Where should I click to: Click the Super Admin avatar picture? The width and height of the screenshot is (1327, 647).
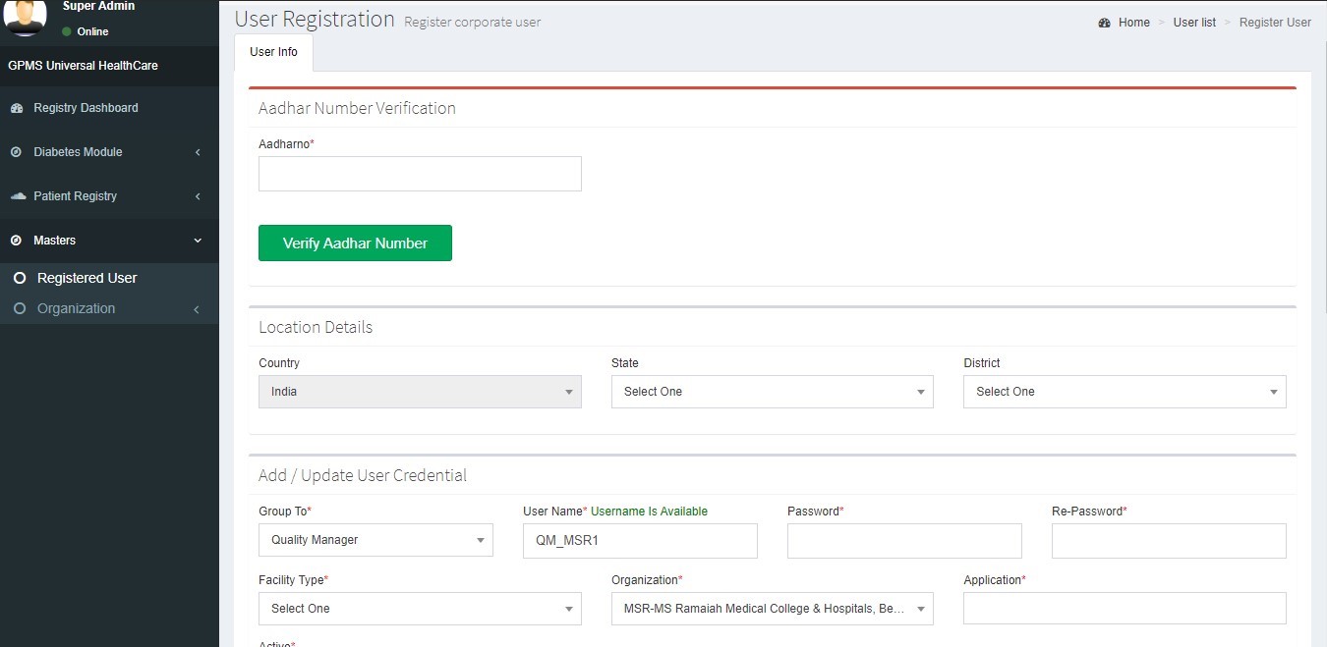coord(26,17)
